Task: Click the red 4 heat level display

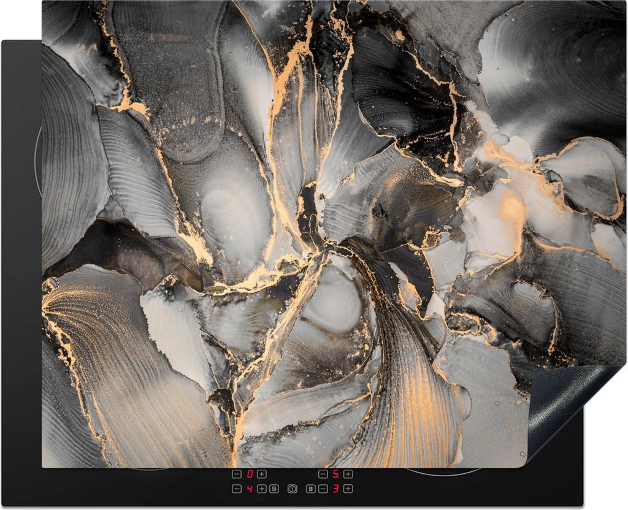Action: point(250,489)
